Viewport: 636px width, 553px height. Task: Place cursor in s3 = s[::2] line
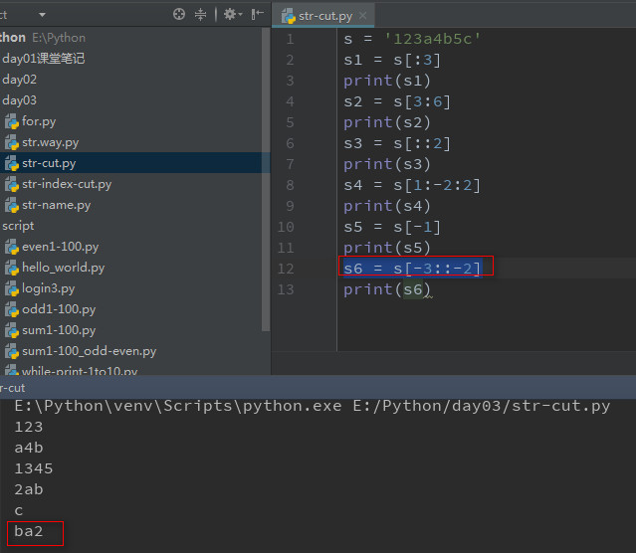click(397, 143)
